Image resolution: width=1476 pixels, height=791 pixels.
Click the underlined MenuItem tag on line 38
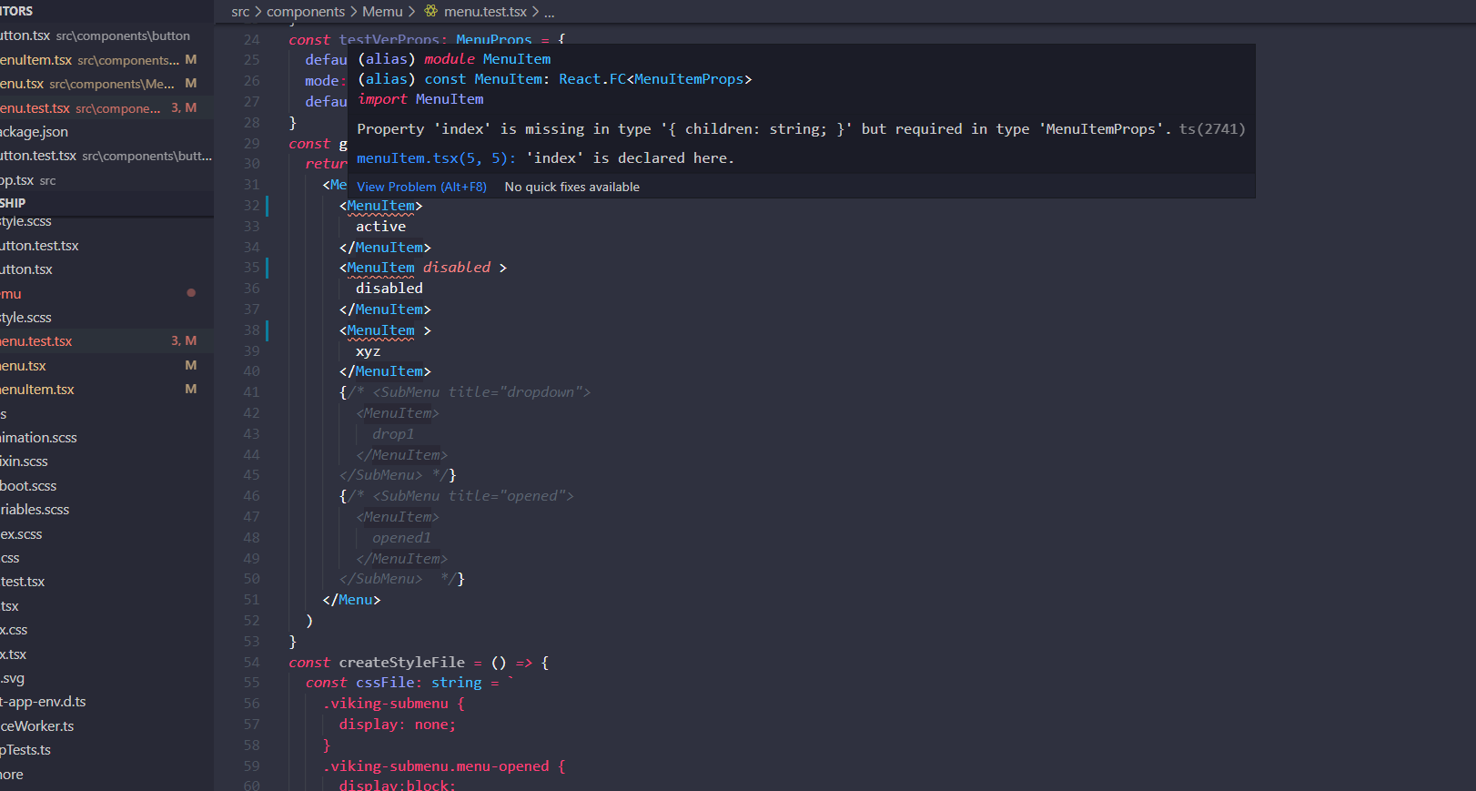pyautogui.click(x=380, y=330)
